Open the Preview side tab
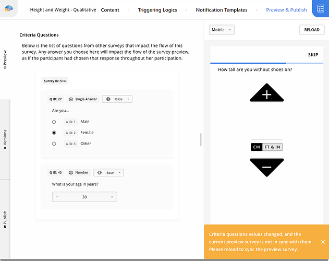 [x=5, y=60]
